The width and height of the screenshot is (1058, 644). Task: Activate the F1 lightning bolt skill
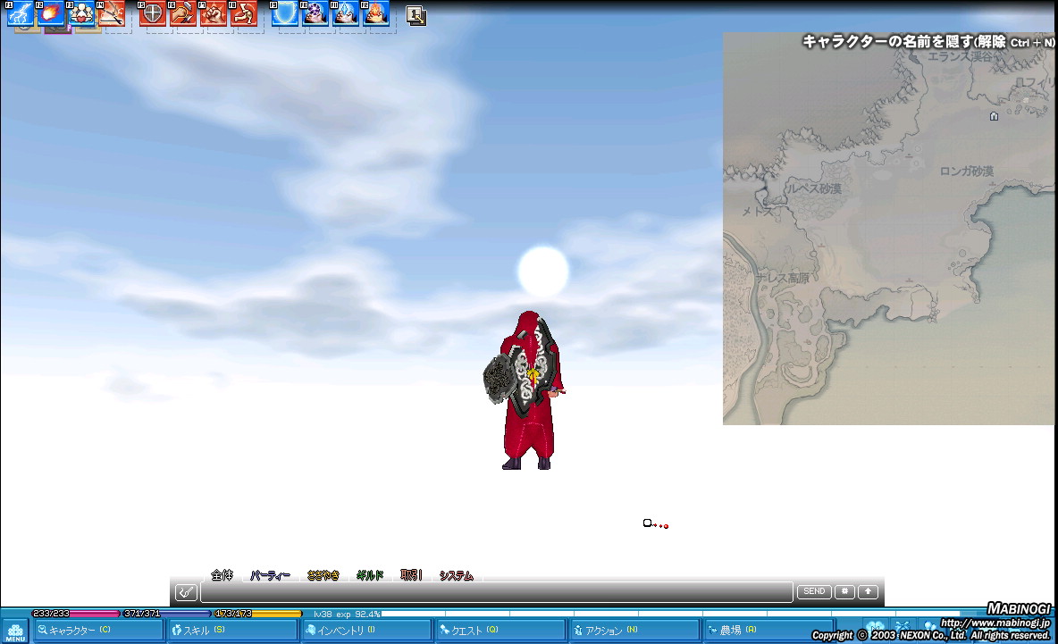pyautogui.click(x=21, y=14)
